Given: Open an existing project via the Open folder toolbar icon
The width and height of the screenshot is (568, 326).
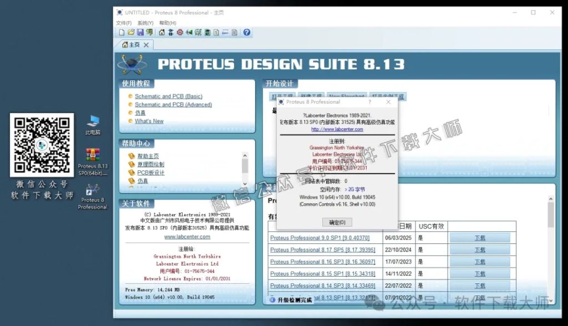Looking at the screenshot, I should coord(131,32).
